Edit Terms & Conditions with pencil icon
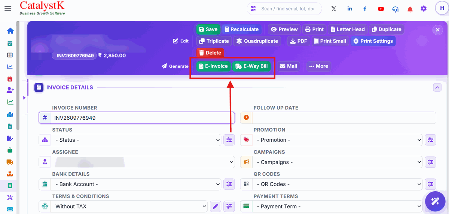The width and height of the screenshot is (449, 214). [215, 206]
